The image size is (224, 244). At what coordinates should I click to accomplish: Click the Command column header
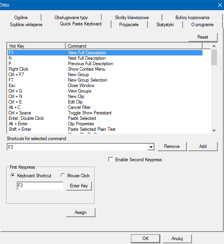pos(134,46)
